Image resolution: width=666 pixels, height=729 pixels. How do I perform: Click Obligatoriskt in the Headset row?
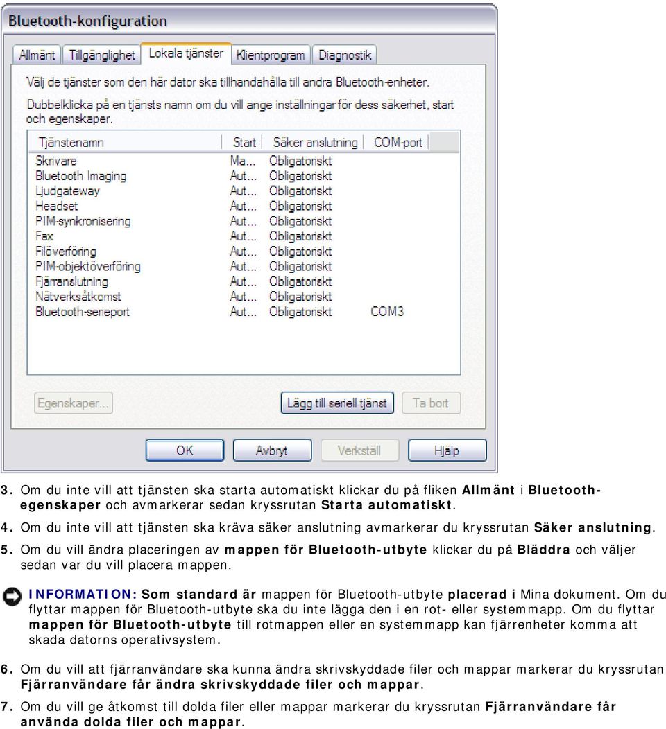(x=300, y=206)
